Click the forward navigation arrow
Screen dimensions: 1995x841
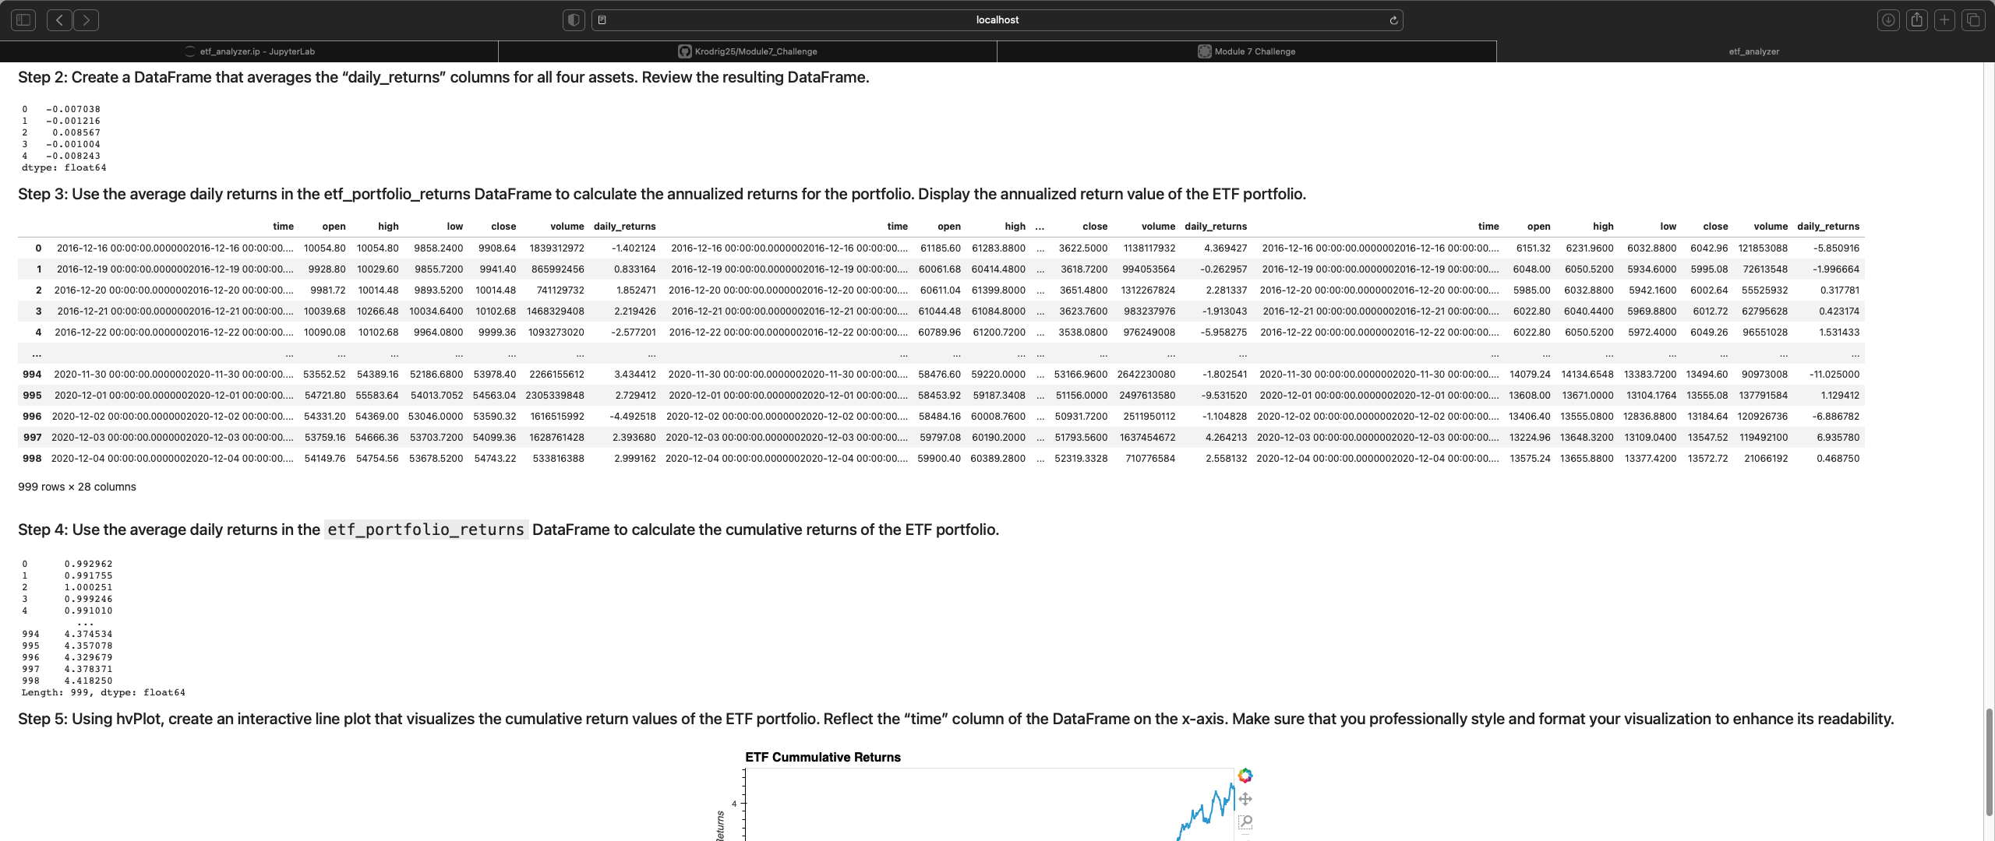[x=86, y=19]
